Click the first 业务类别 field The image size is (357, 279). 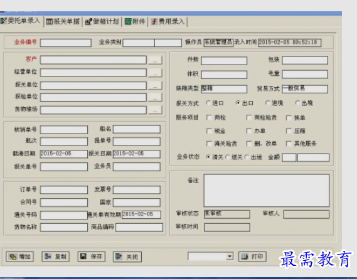click(x=139, y=43)
